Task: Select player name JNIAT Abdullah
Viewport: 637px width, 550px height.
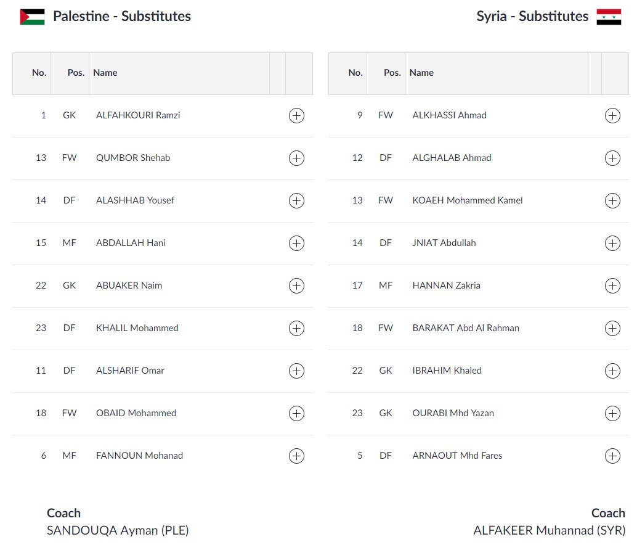Action: coord(444,243)
